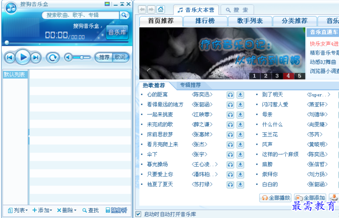Show banner slide 3

point(277,76)
